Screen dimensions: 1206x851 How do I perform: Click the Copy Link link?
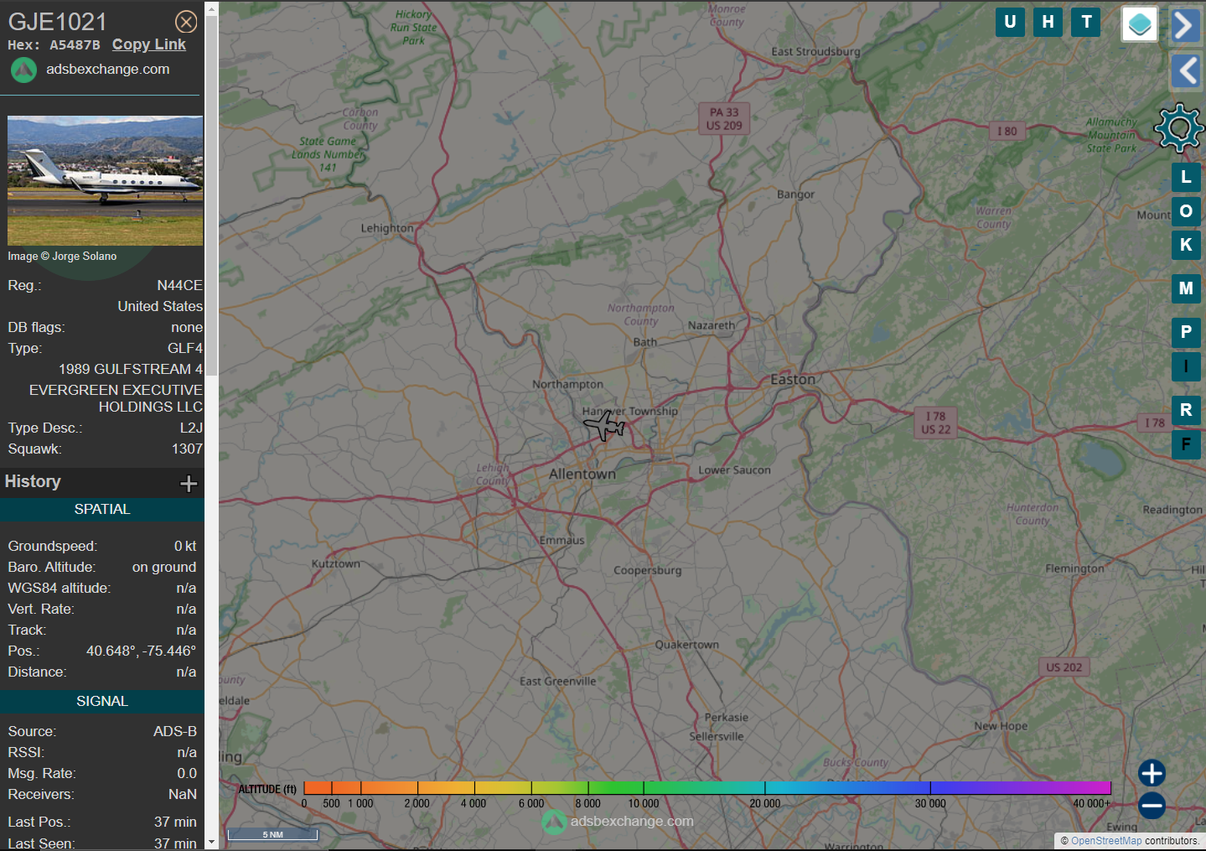149,44
